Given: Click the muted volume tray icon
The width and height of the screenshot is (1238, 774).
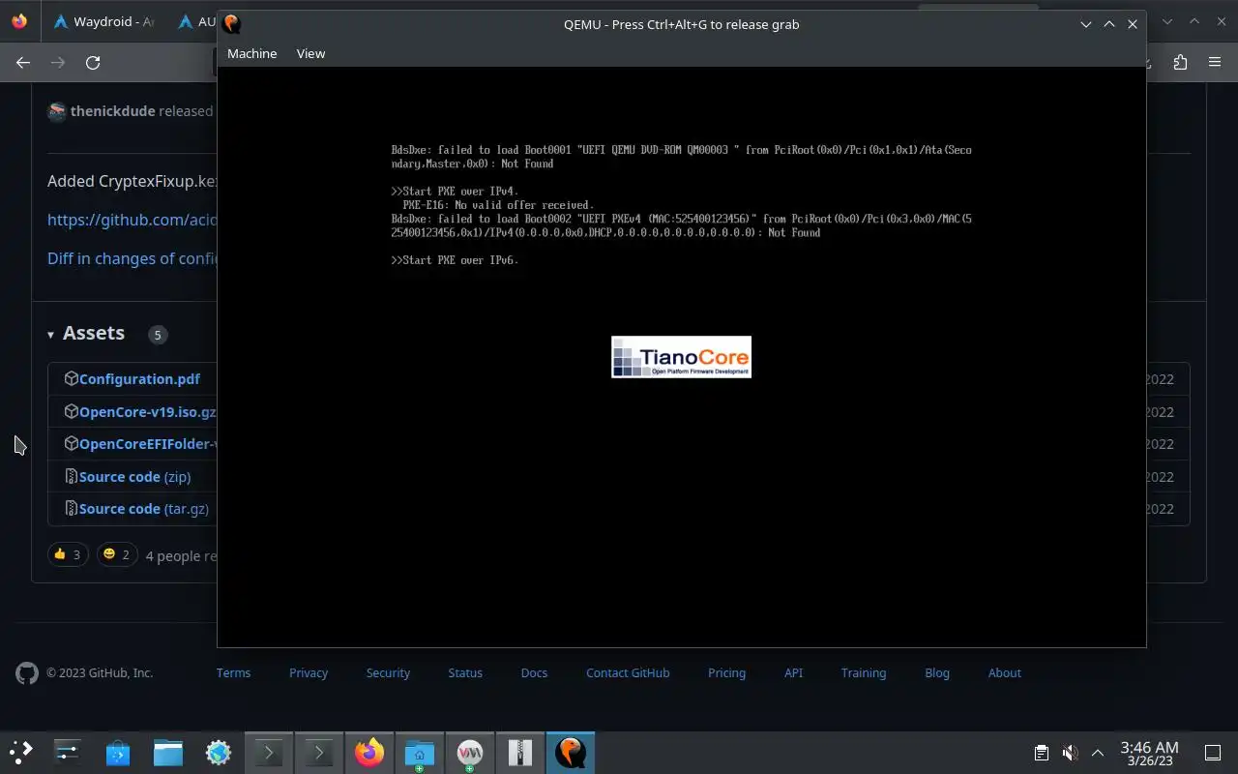Looking at the screenshot, I should tap(1070, 753).
